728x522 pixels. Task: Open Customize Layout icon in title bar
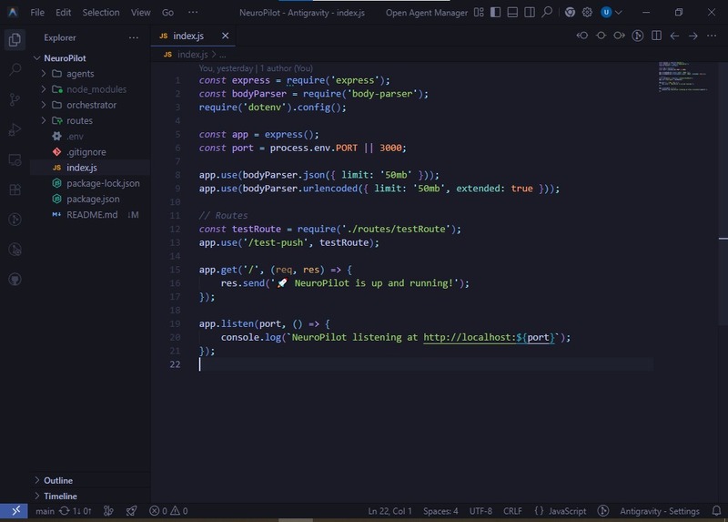click(479, 13)
